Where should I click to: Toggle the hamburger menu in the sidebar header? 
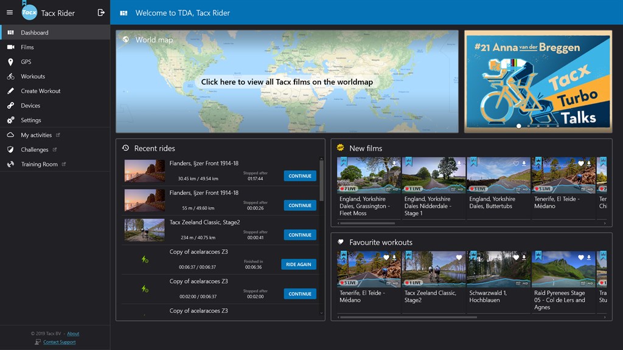(10, 12)
